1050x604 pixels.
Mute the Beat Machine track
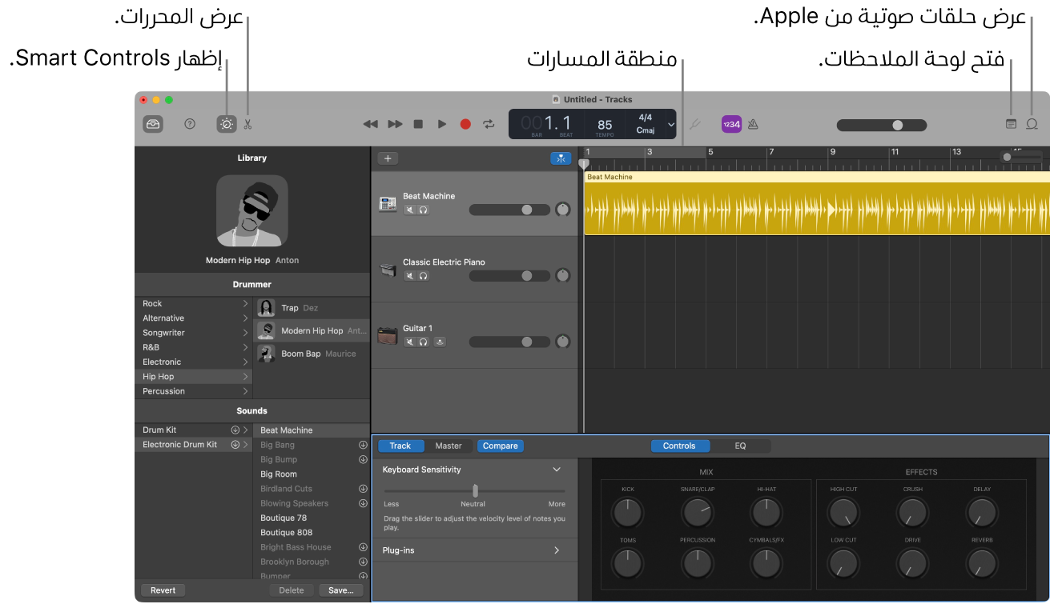point(410,210)
